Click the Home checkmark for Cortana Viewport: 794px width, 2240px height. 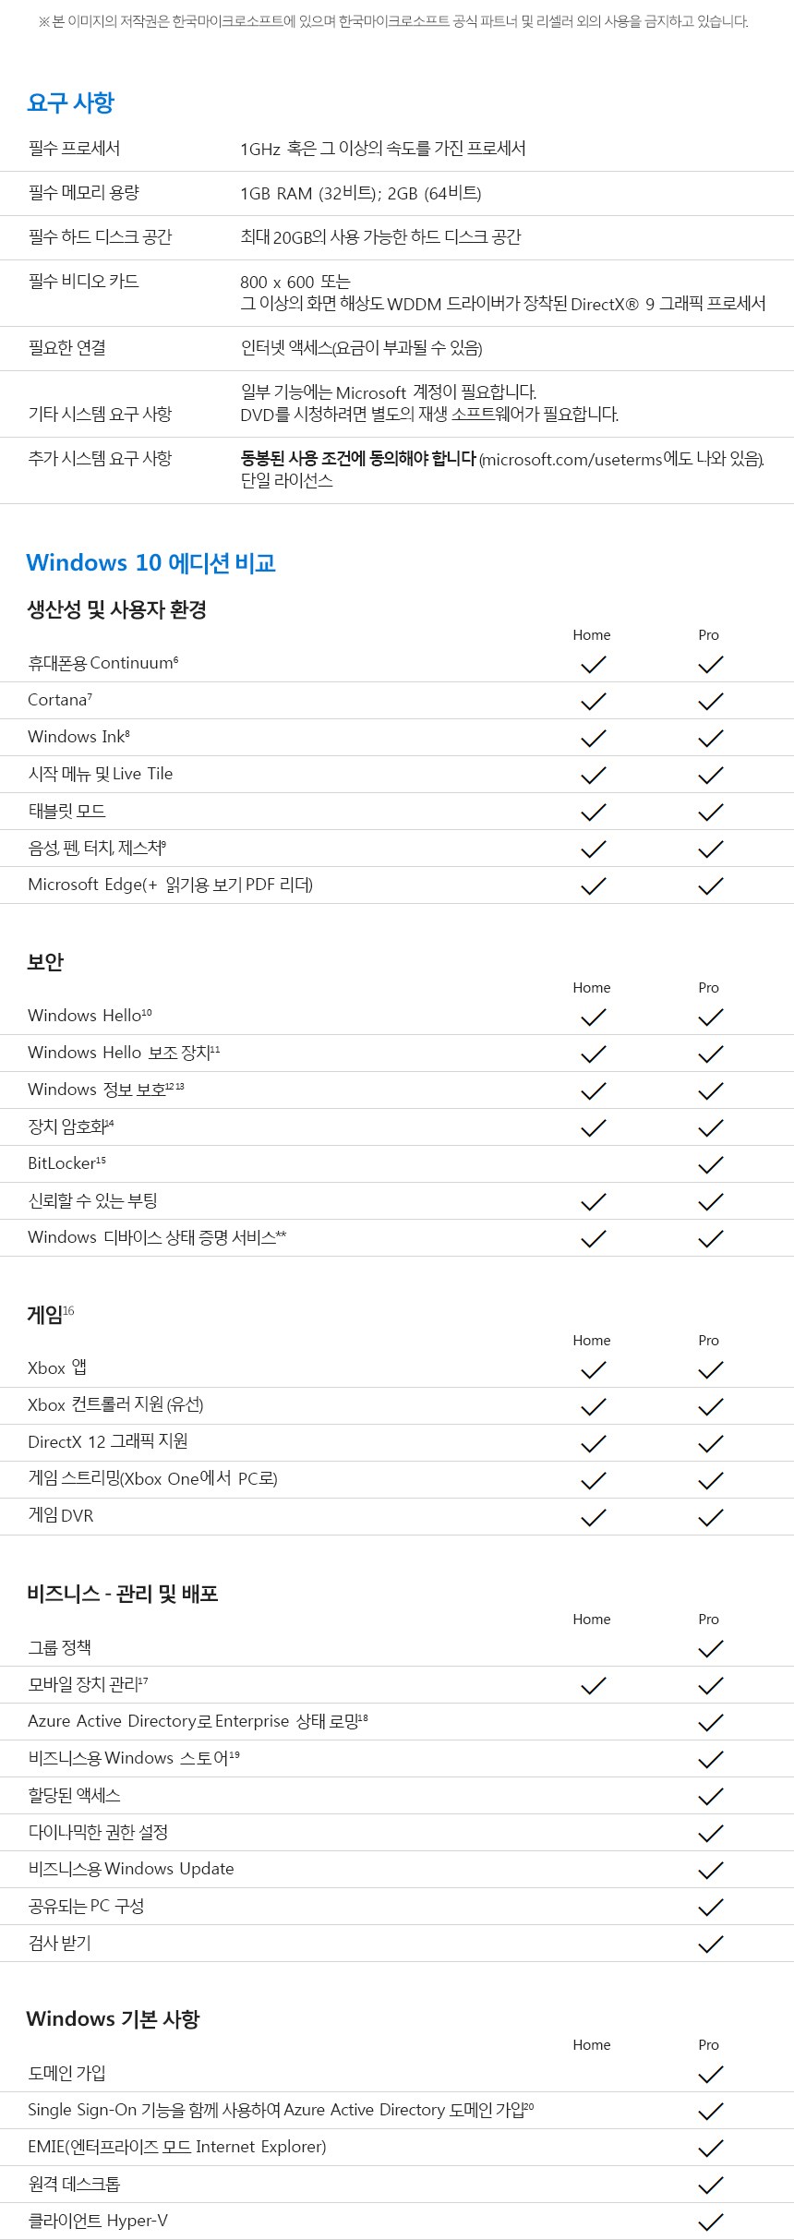593,701
